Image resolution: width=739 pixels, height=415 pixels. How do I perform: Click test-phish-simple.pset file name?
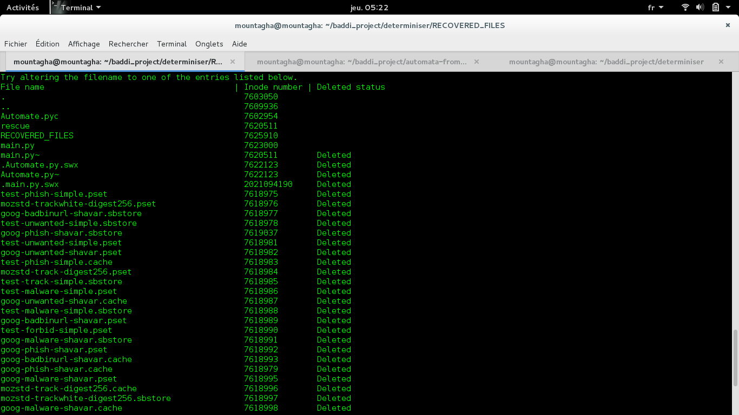(54, 194)
